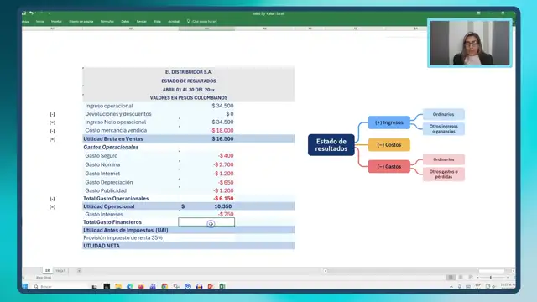Open the Fórmulas ribbon tab
The width and height of the screenshot is (537, 302).
[107, 21]
